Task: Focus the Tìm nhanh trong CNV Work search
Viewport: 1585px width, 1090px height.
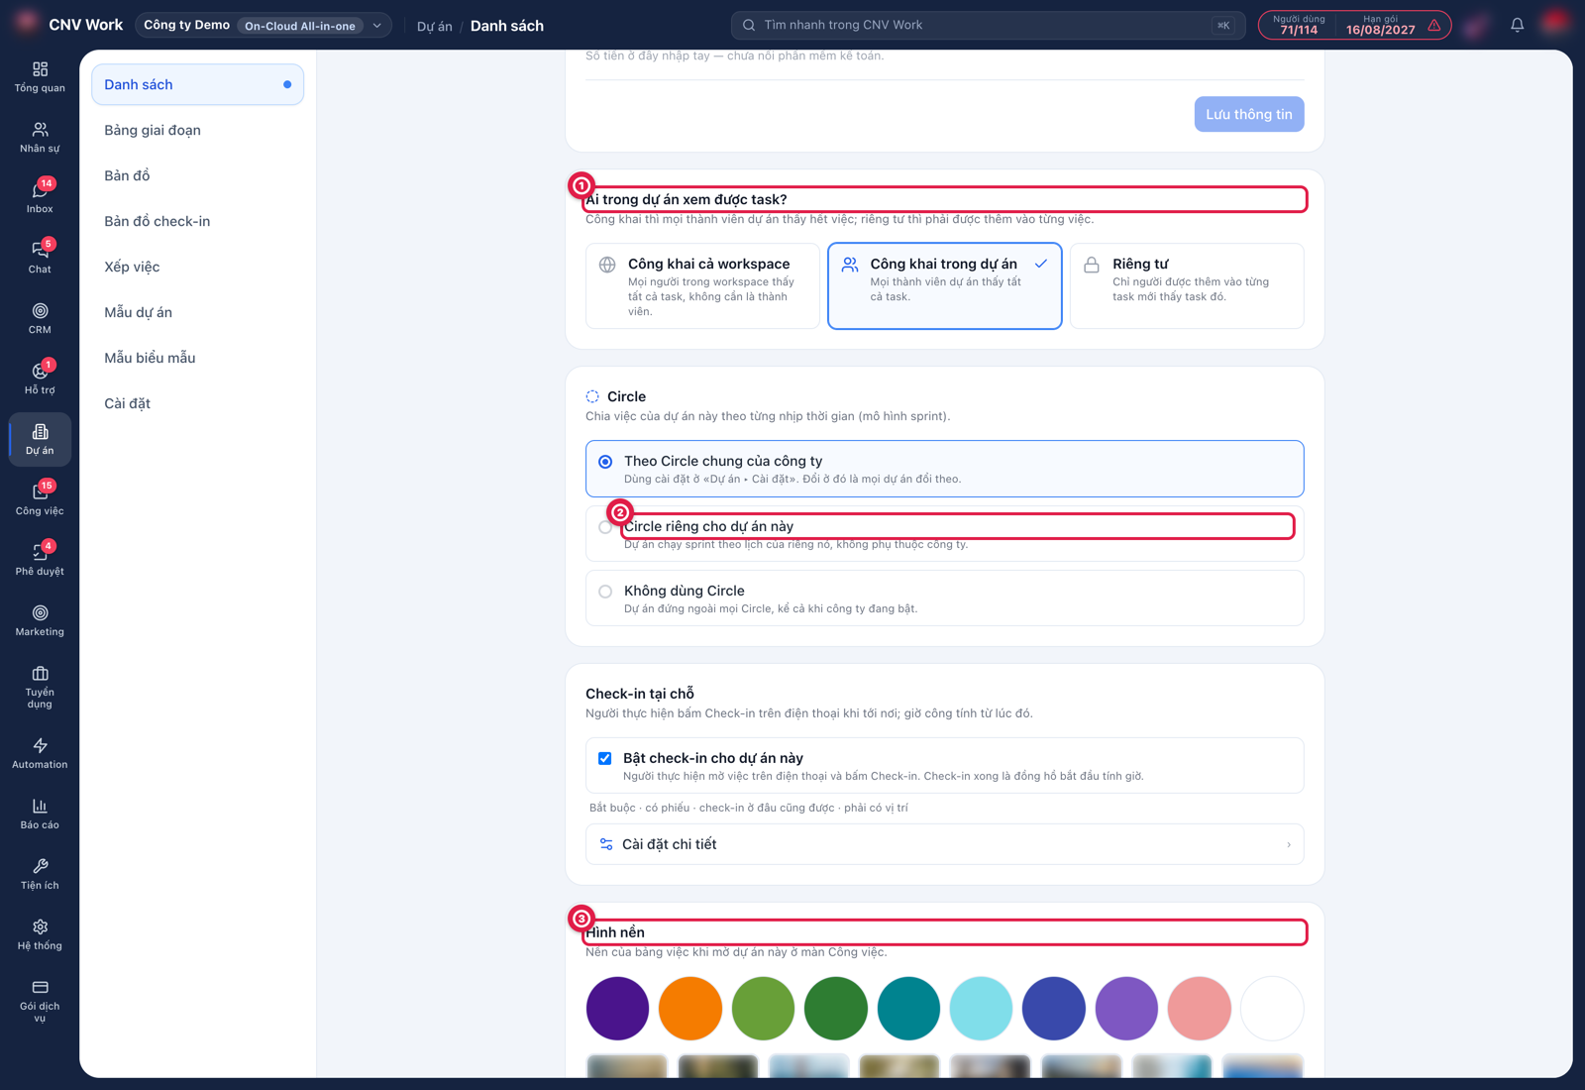Action: [988, 25]
